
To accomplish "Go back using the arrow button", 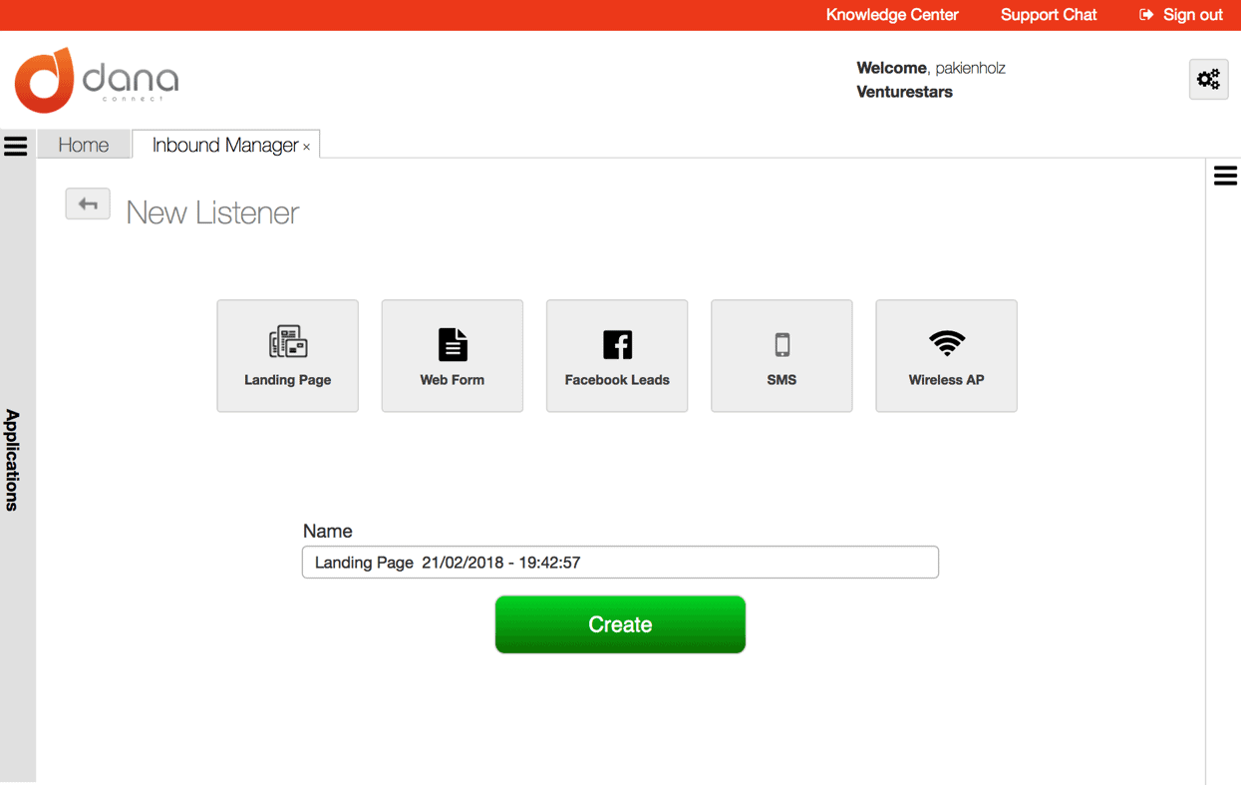I will click(88, 204).
